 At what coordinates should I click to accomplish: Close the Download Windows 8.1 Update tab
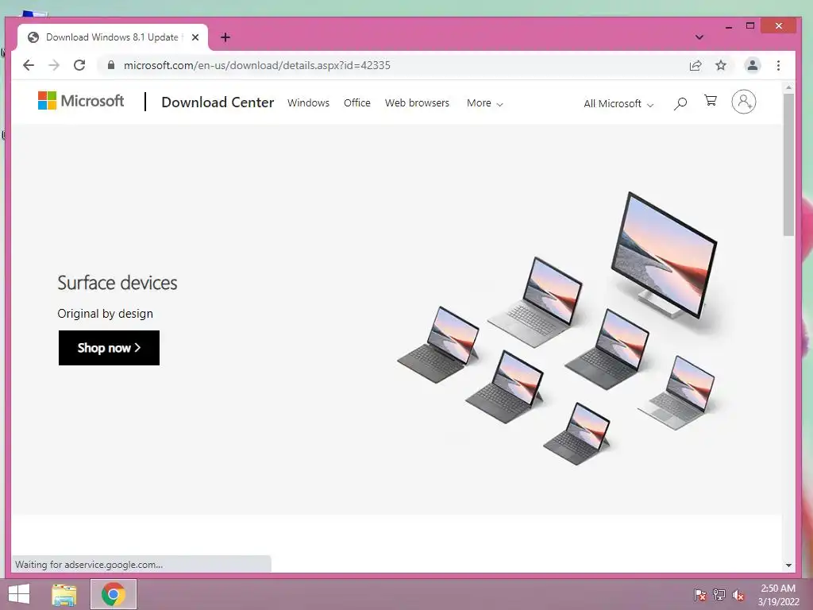tap(195, 37)
